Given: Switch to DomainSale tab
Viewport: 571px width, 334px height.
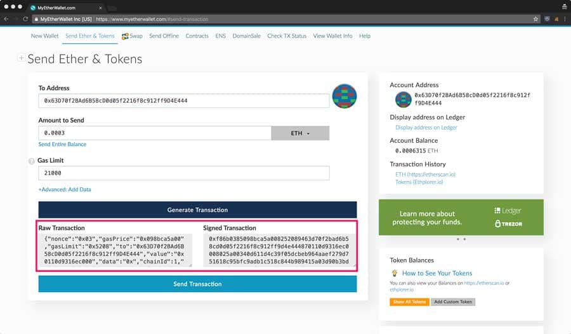Looking at the screenshot, I should 247,36.
